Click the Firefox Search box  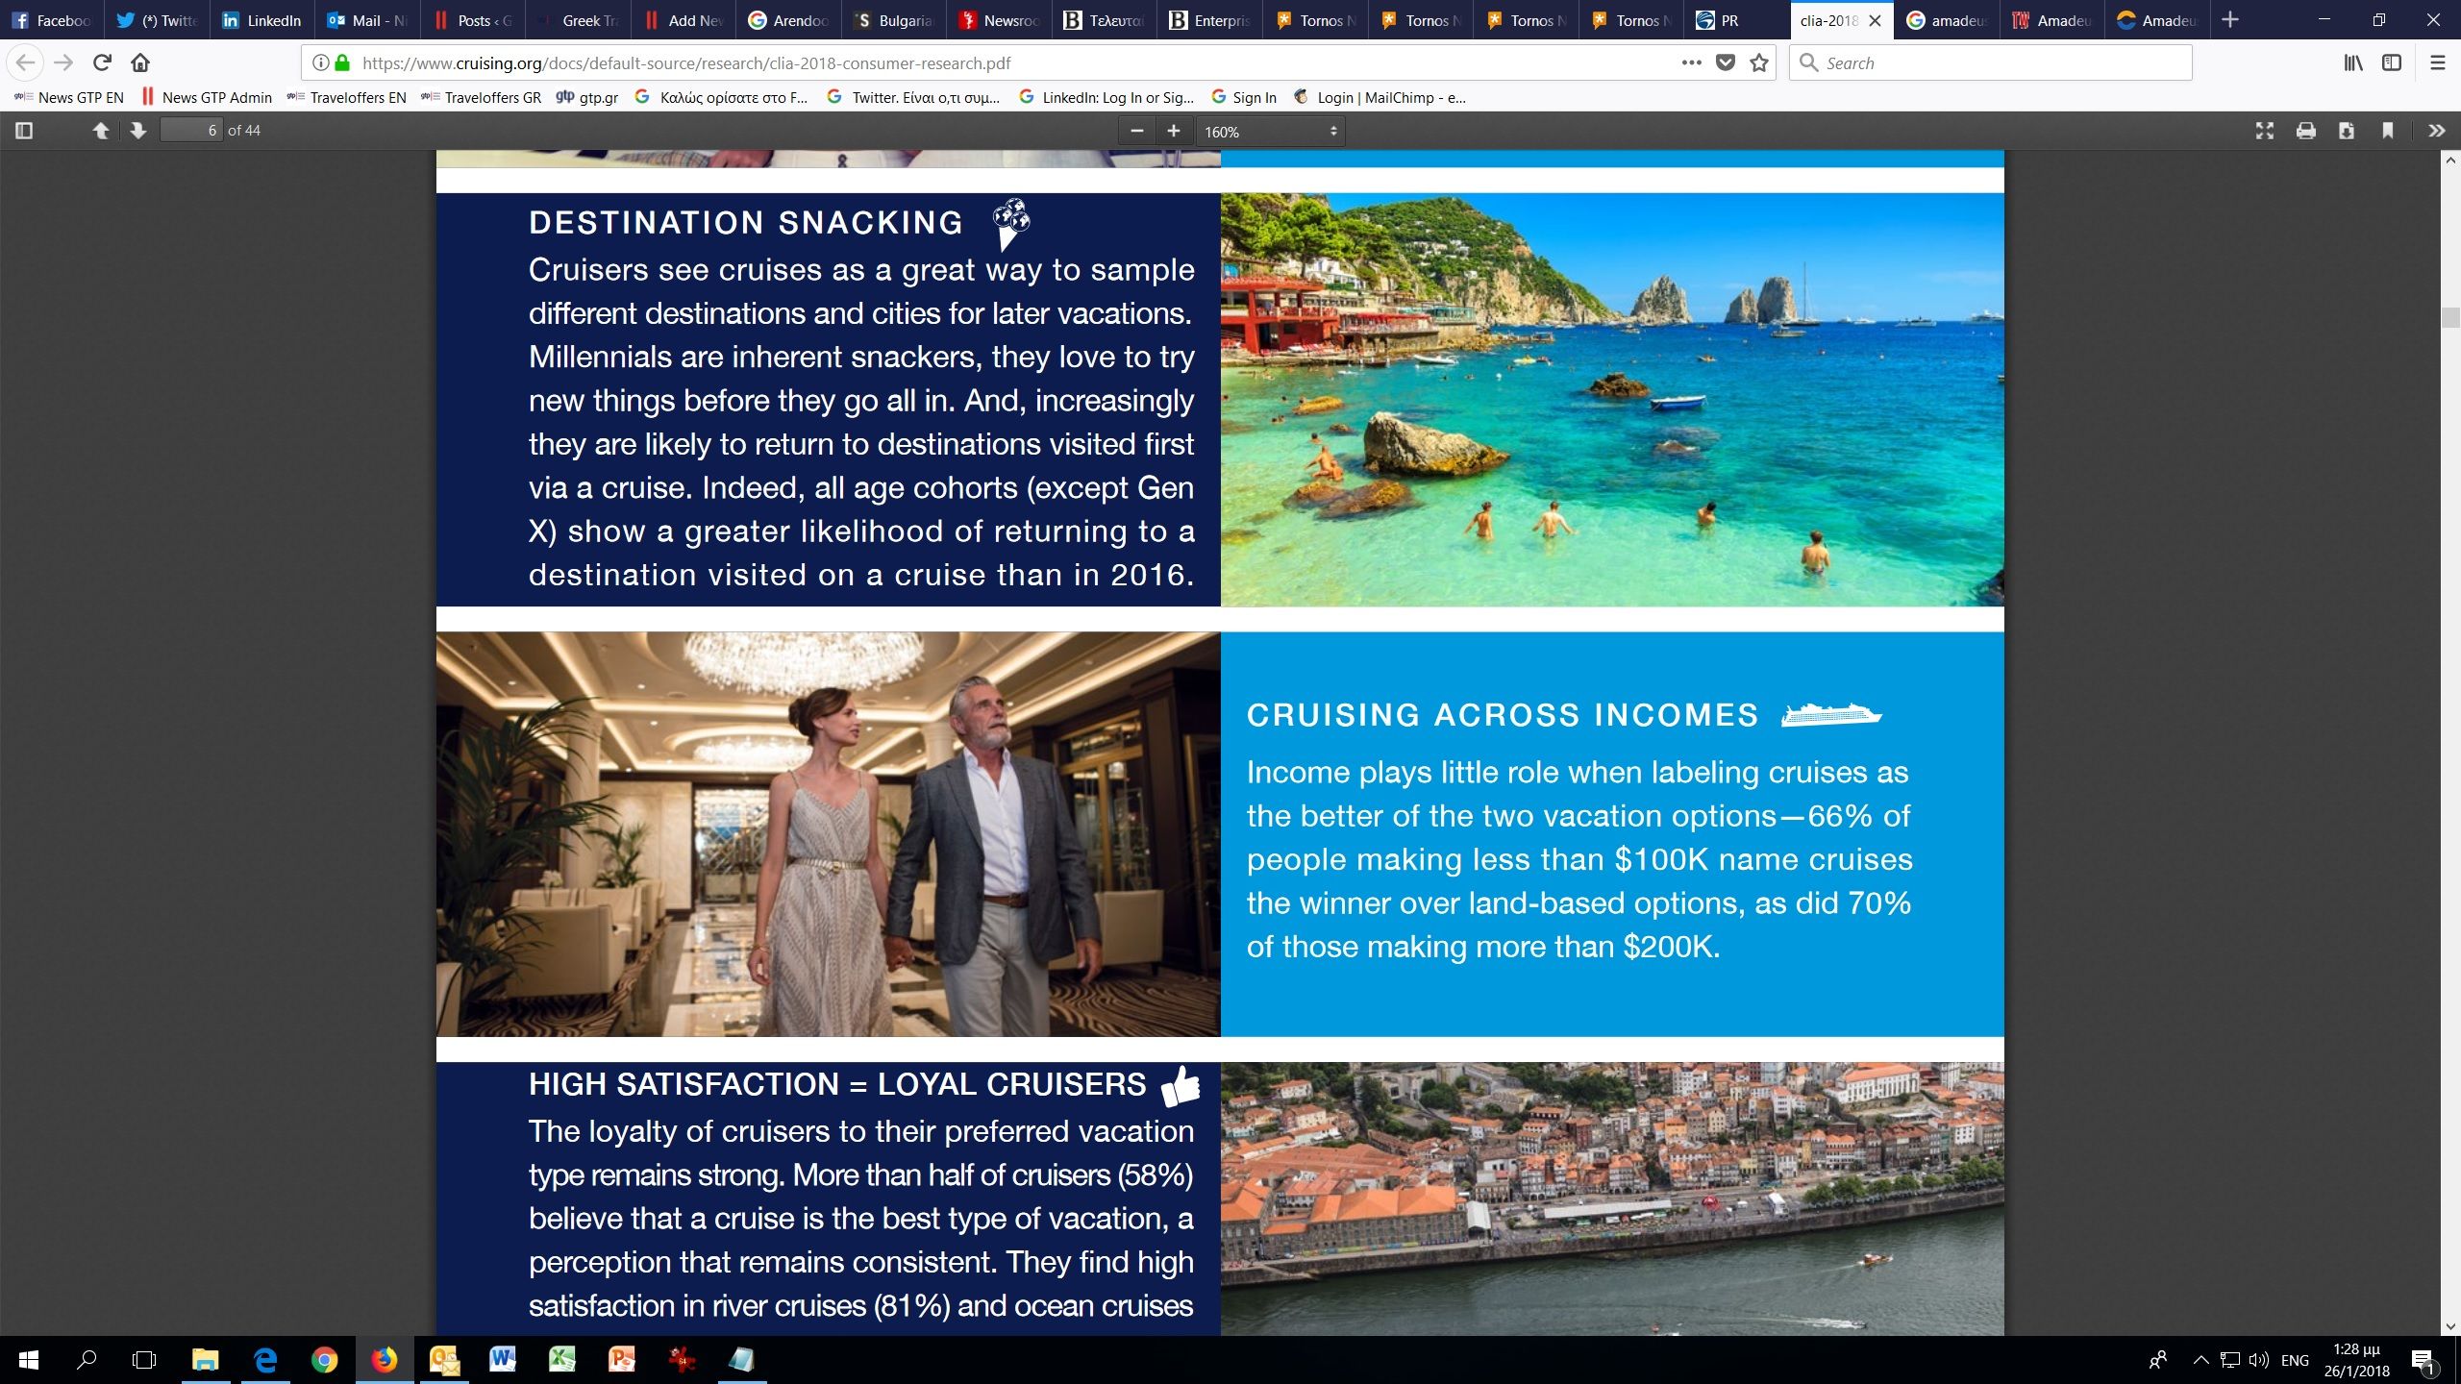1991,62
